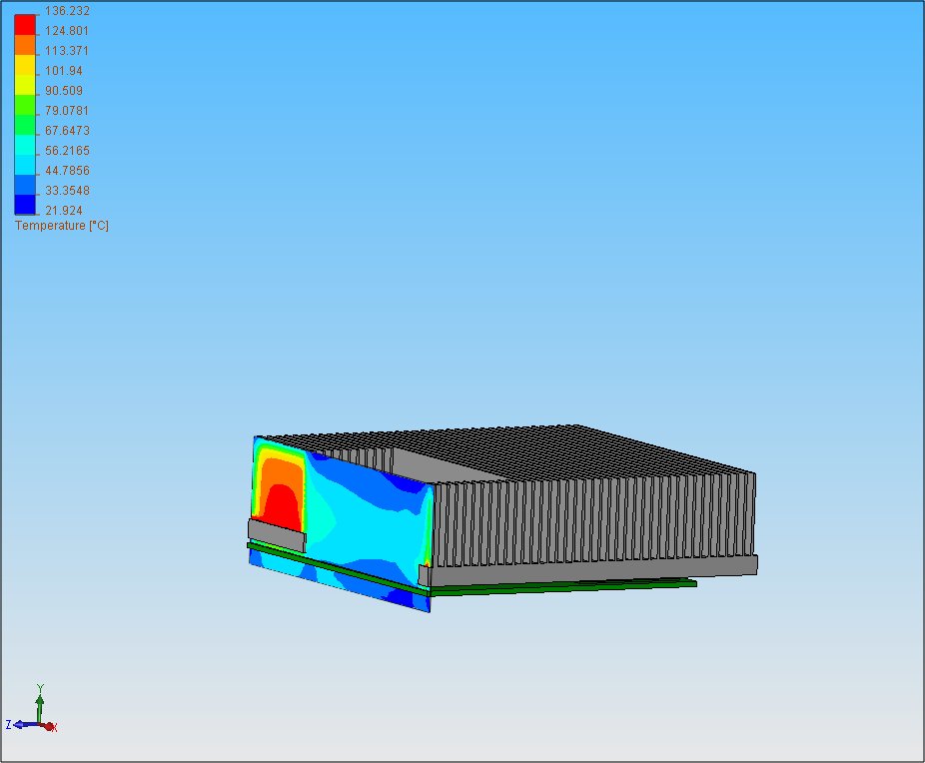Screen dimensions: 925x763
Task: Click the red hot spot on contour plot
Action: pos(283,508)
